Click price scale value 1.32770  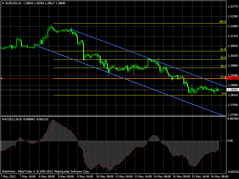233,6
